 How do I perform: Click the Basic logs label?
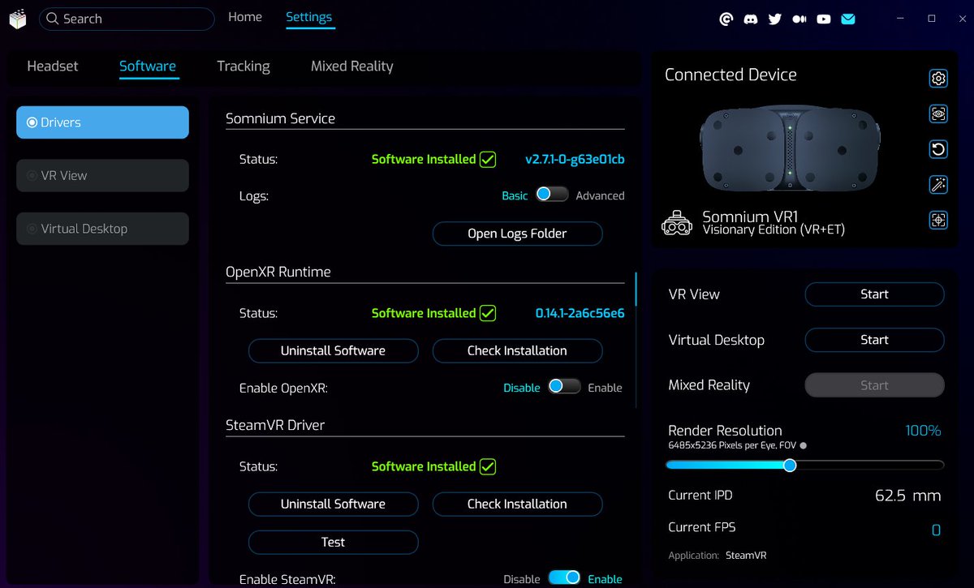(515, 195)
